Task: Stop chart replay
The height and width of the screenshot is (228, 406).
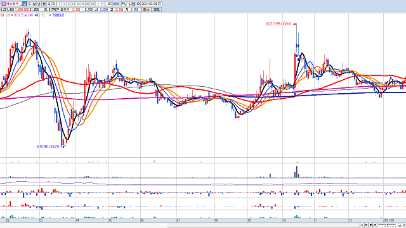Action: coord(370,225)
